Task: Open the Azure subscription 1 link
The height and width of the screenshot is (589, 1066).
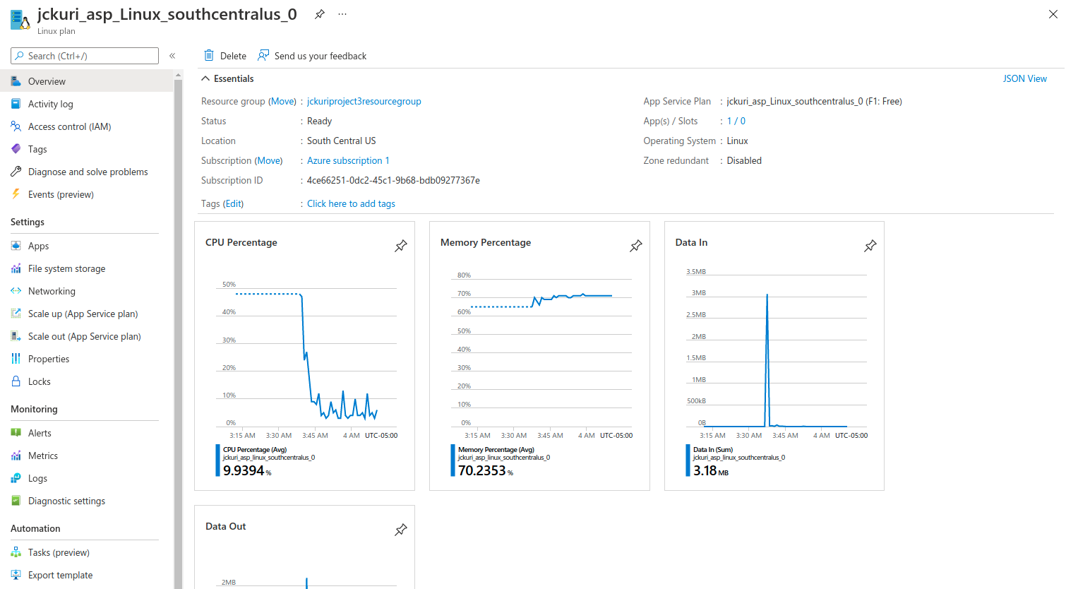Action: [348, 160]
